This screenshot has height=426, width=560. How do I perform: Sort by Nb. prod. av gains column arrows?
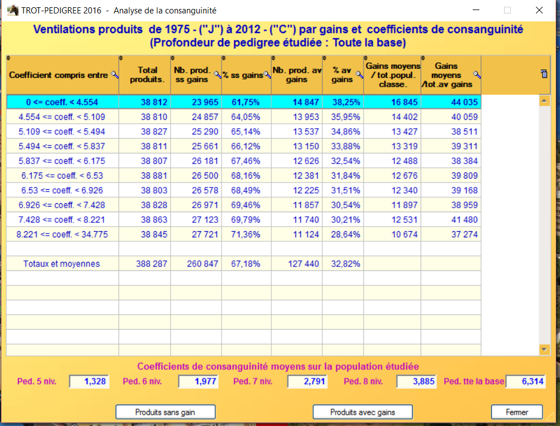tap(273, 58)
